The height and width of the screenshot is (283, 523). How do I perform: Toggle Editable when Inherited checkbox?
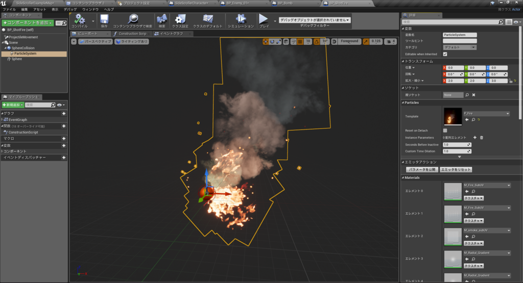click(445, 54)
